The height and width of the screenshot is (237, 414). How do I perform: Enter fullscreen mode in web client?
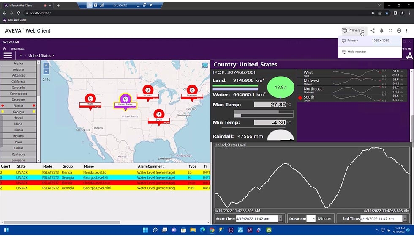click(x=390, y=30)
